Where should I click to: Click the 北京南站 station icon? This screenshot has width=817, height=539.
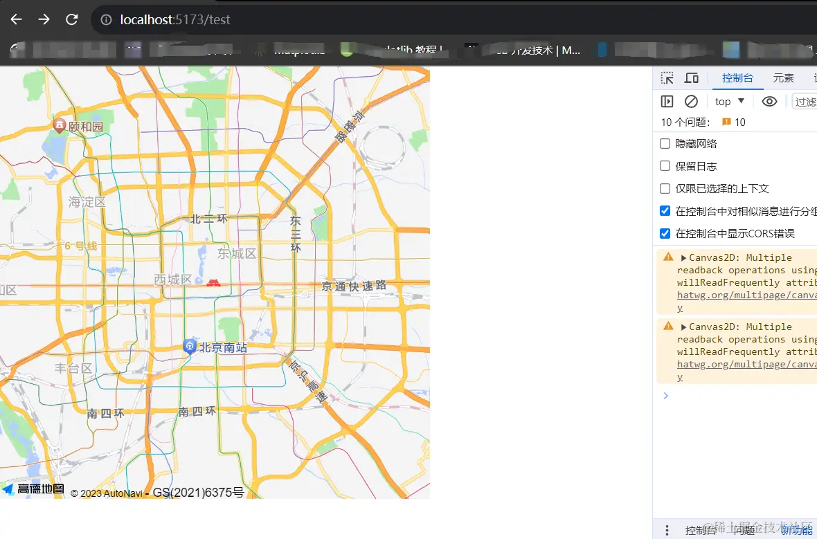(190, 347)
